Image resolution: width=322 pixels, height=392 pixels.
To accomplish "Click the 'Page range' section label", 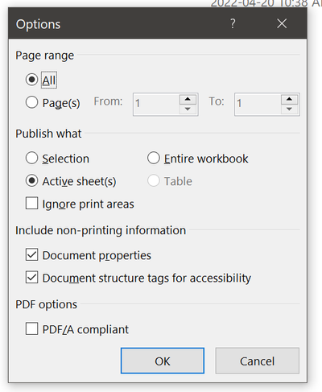I will (44, 56).
